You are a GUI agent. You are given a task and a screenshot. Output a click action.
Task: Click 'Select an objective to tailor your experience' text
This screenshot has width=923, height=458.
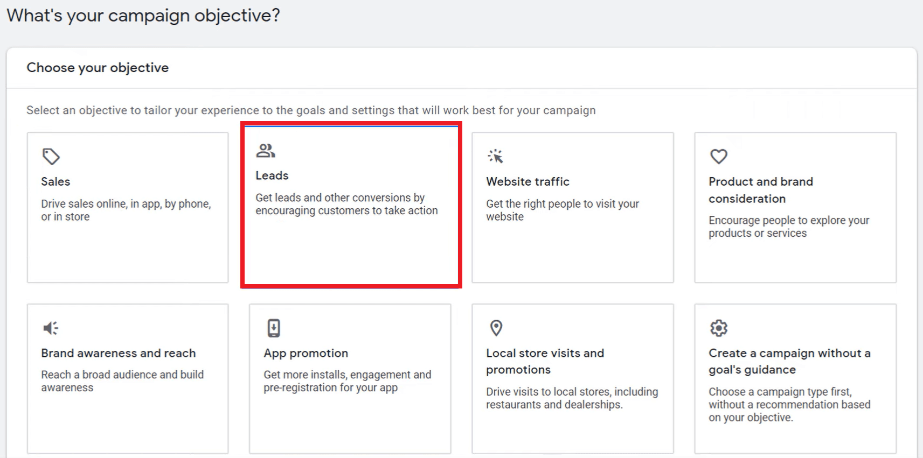pyautogui.click(x=311, y=110)
